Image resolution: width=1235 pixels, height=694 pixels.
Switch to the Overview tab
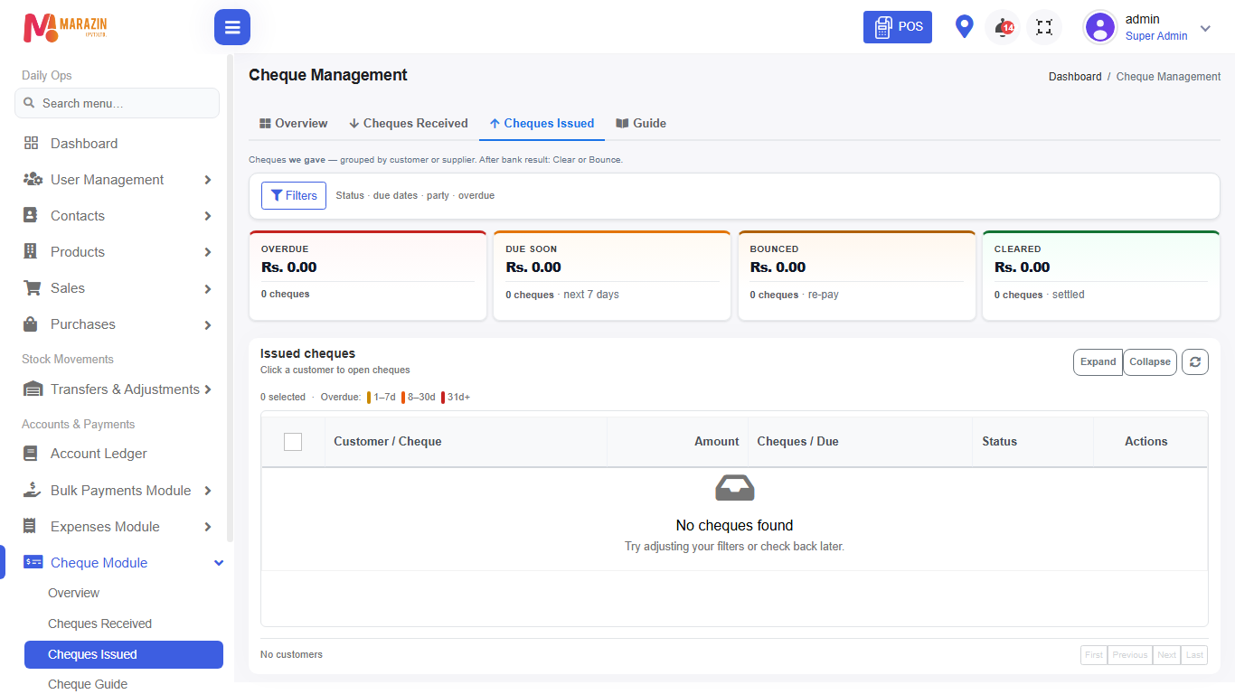tap(293, 123)
